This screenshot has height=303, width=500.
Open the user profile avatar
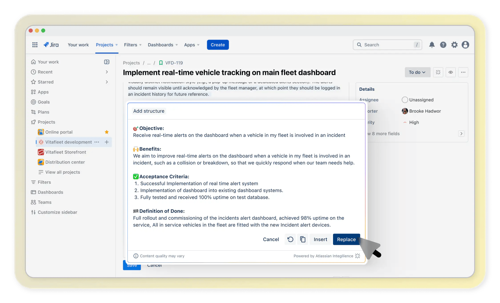pos(465,45)
